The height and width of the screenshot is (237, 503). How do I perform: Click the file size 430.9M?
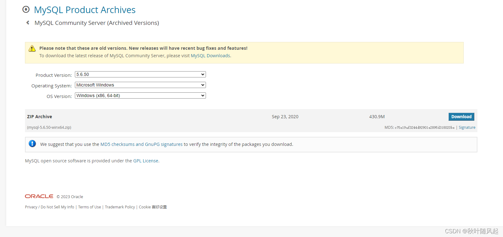click(377, 117)
